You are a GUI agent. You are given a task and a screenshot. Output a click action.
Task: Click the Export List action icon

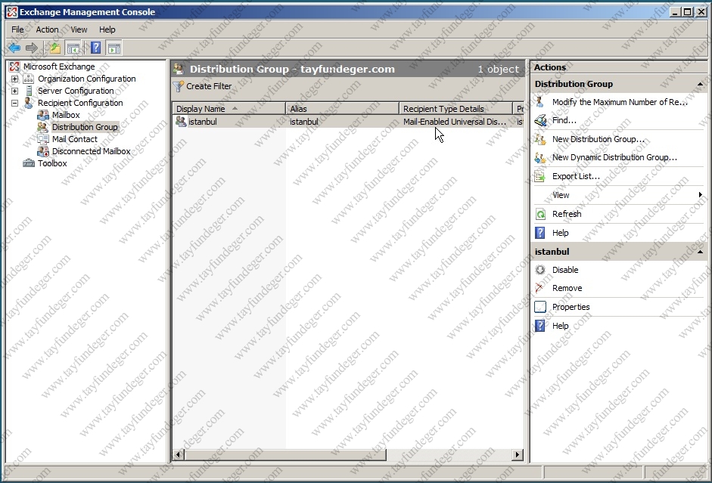540,176
